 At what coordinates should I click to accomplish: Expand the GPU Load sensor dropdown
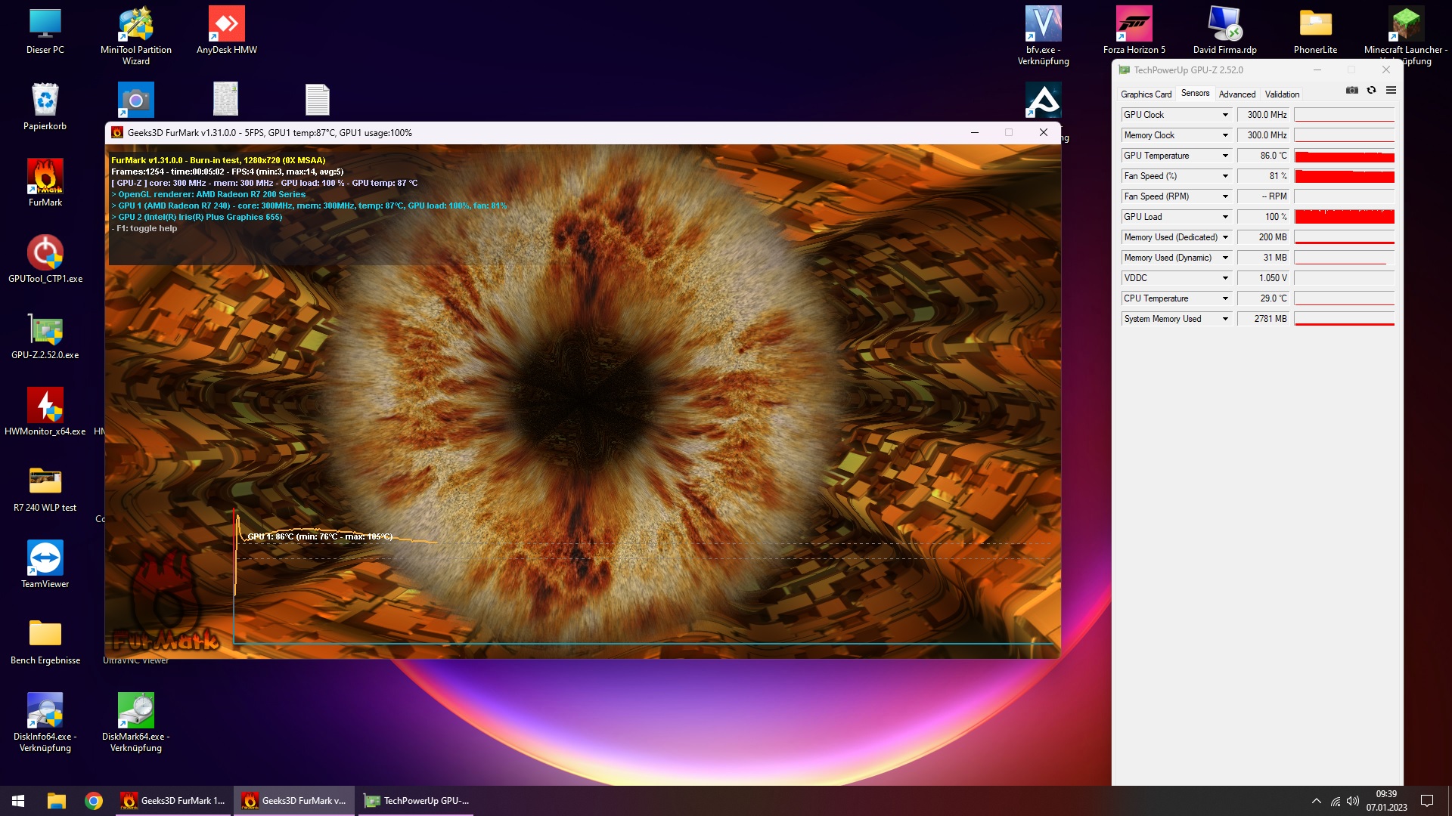pyautogui.click(x=1225, y=217)
